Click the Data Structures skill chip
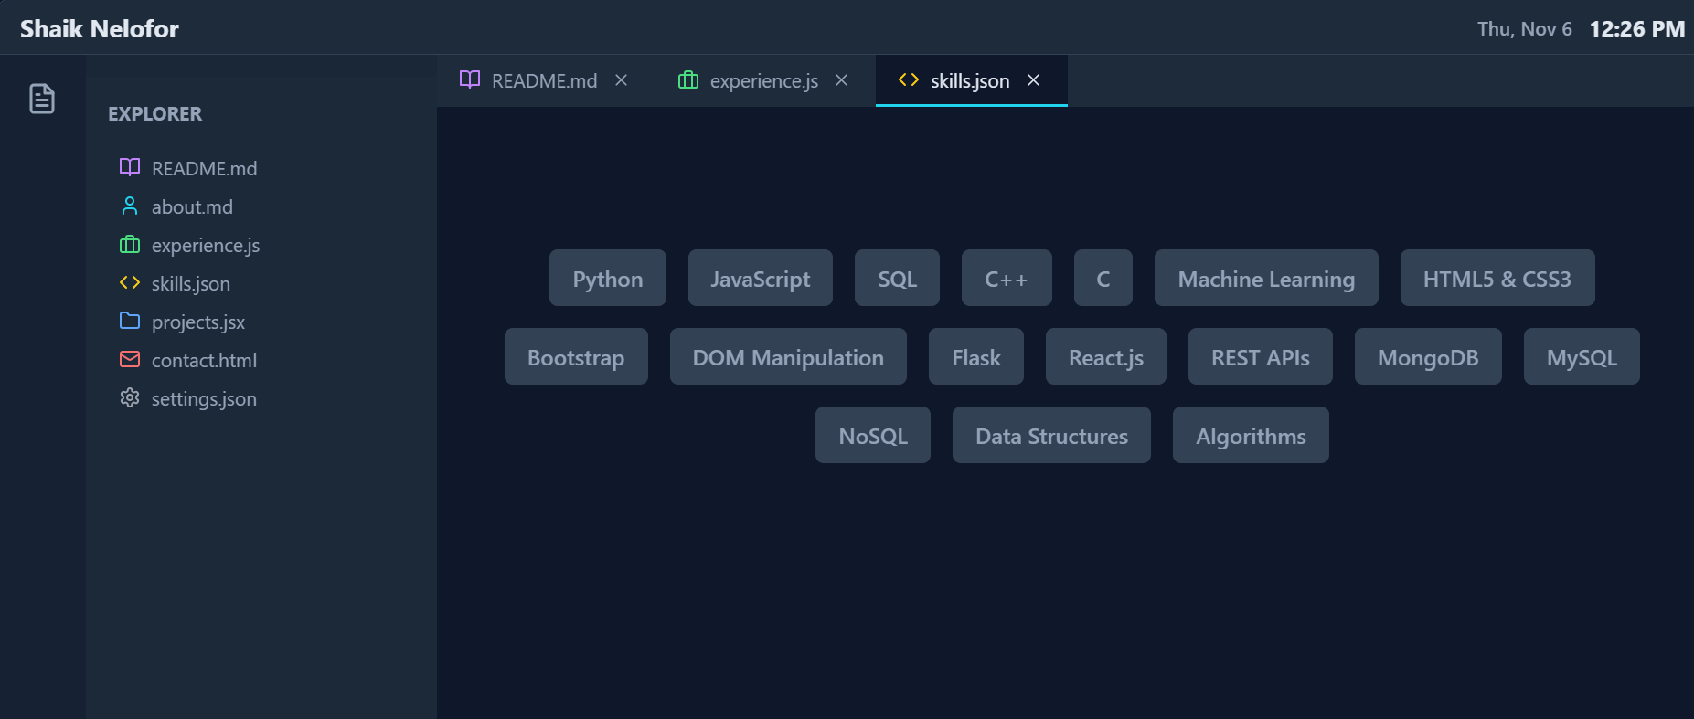 1051,435
